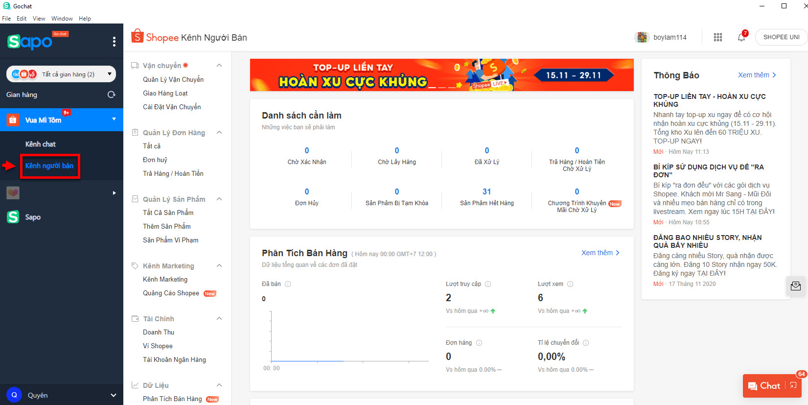Click the Quyền user avatar
Viewport: 808px width, 405px height.
pyautogui.click(x=14, y=395)
